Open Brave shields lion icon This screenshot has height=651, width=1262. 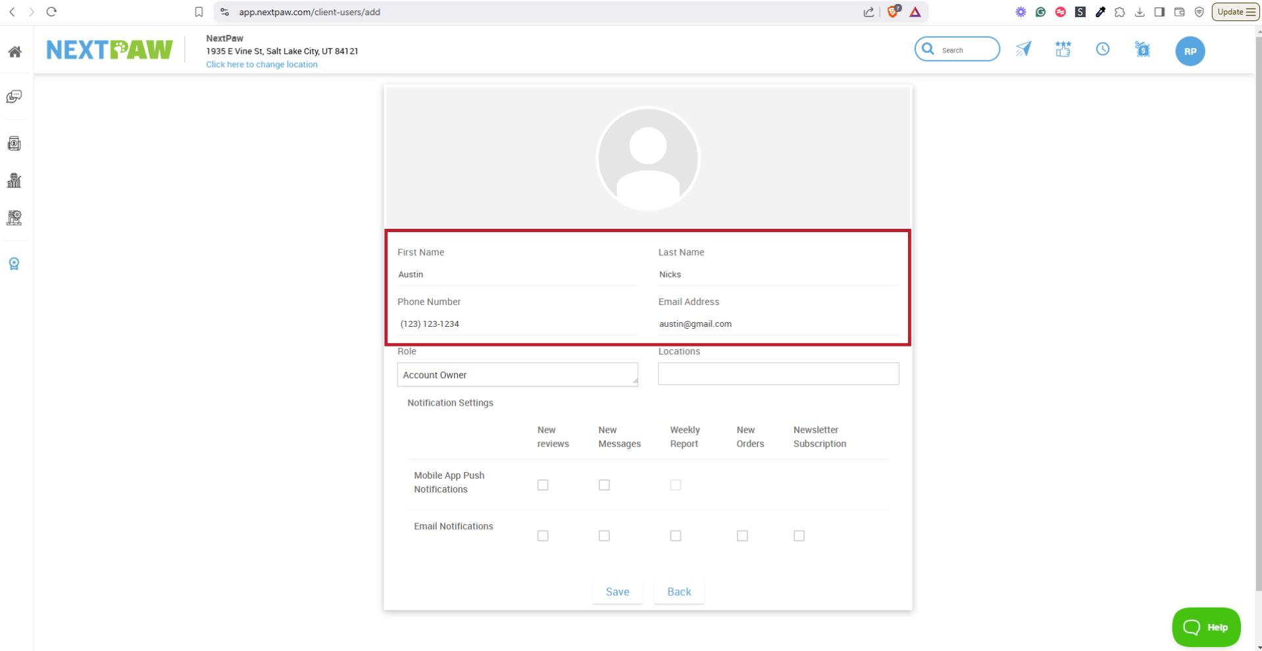(x=893, y=12)
